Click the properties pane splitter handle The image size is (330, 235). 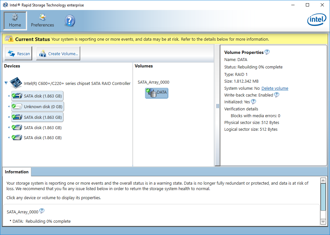pyautogui.click(x=218, y=106)
